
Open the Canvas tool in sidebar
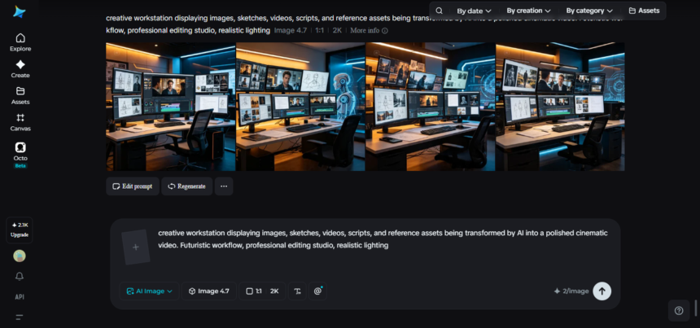(20, 122)
